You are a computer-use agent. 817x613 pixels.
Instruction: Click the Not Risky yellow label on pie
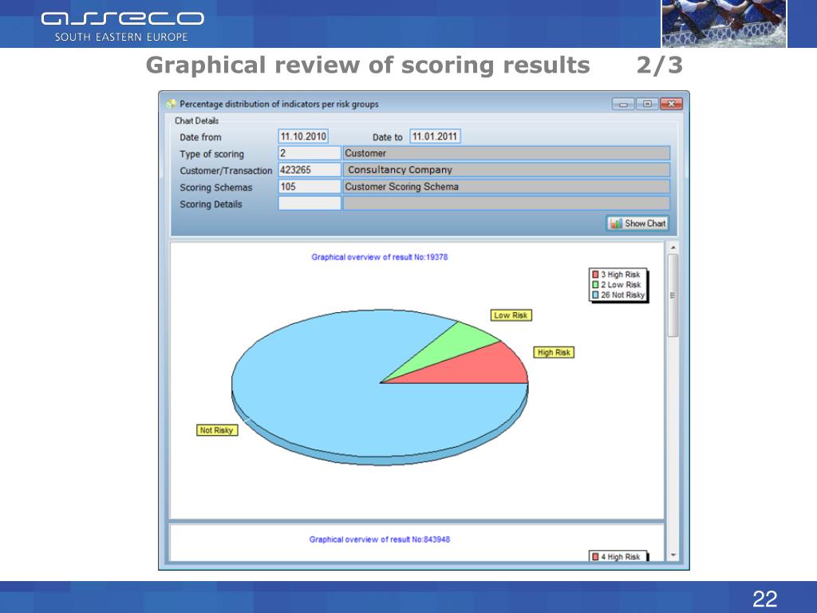pyautogui.click(x=217, y=430)
